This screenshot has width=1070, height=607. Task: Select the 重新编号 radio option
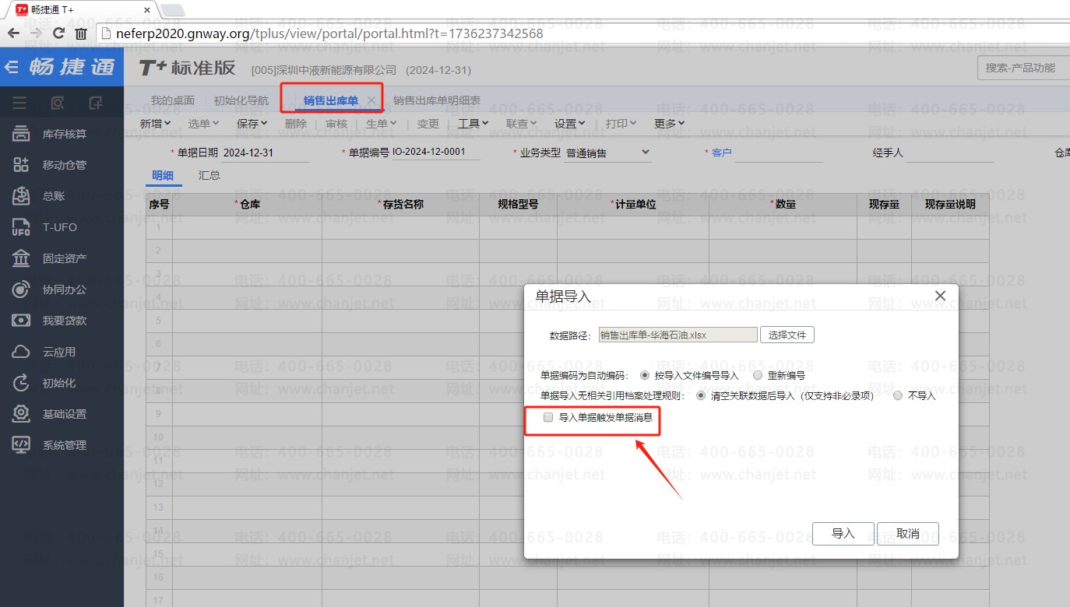click(758, 375)
